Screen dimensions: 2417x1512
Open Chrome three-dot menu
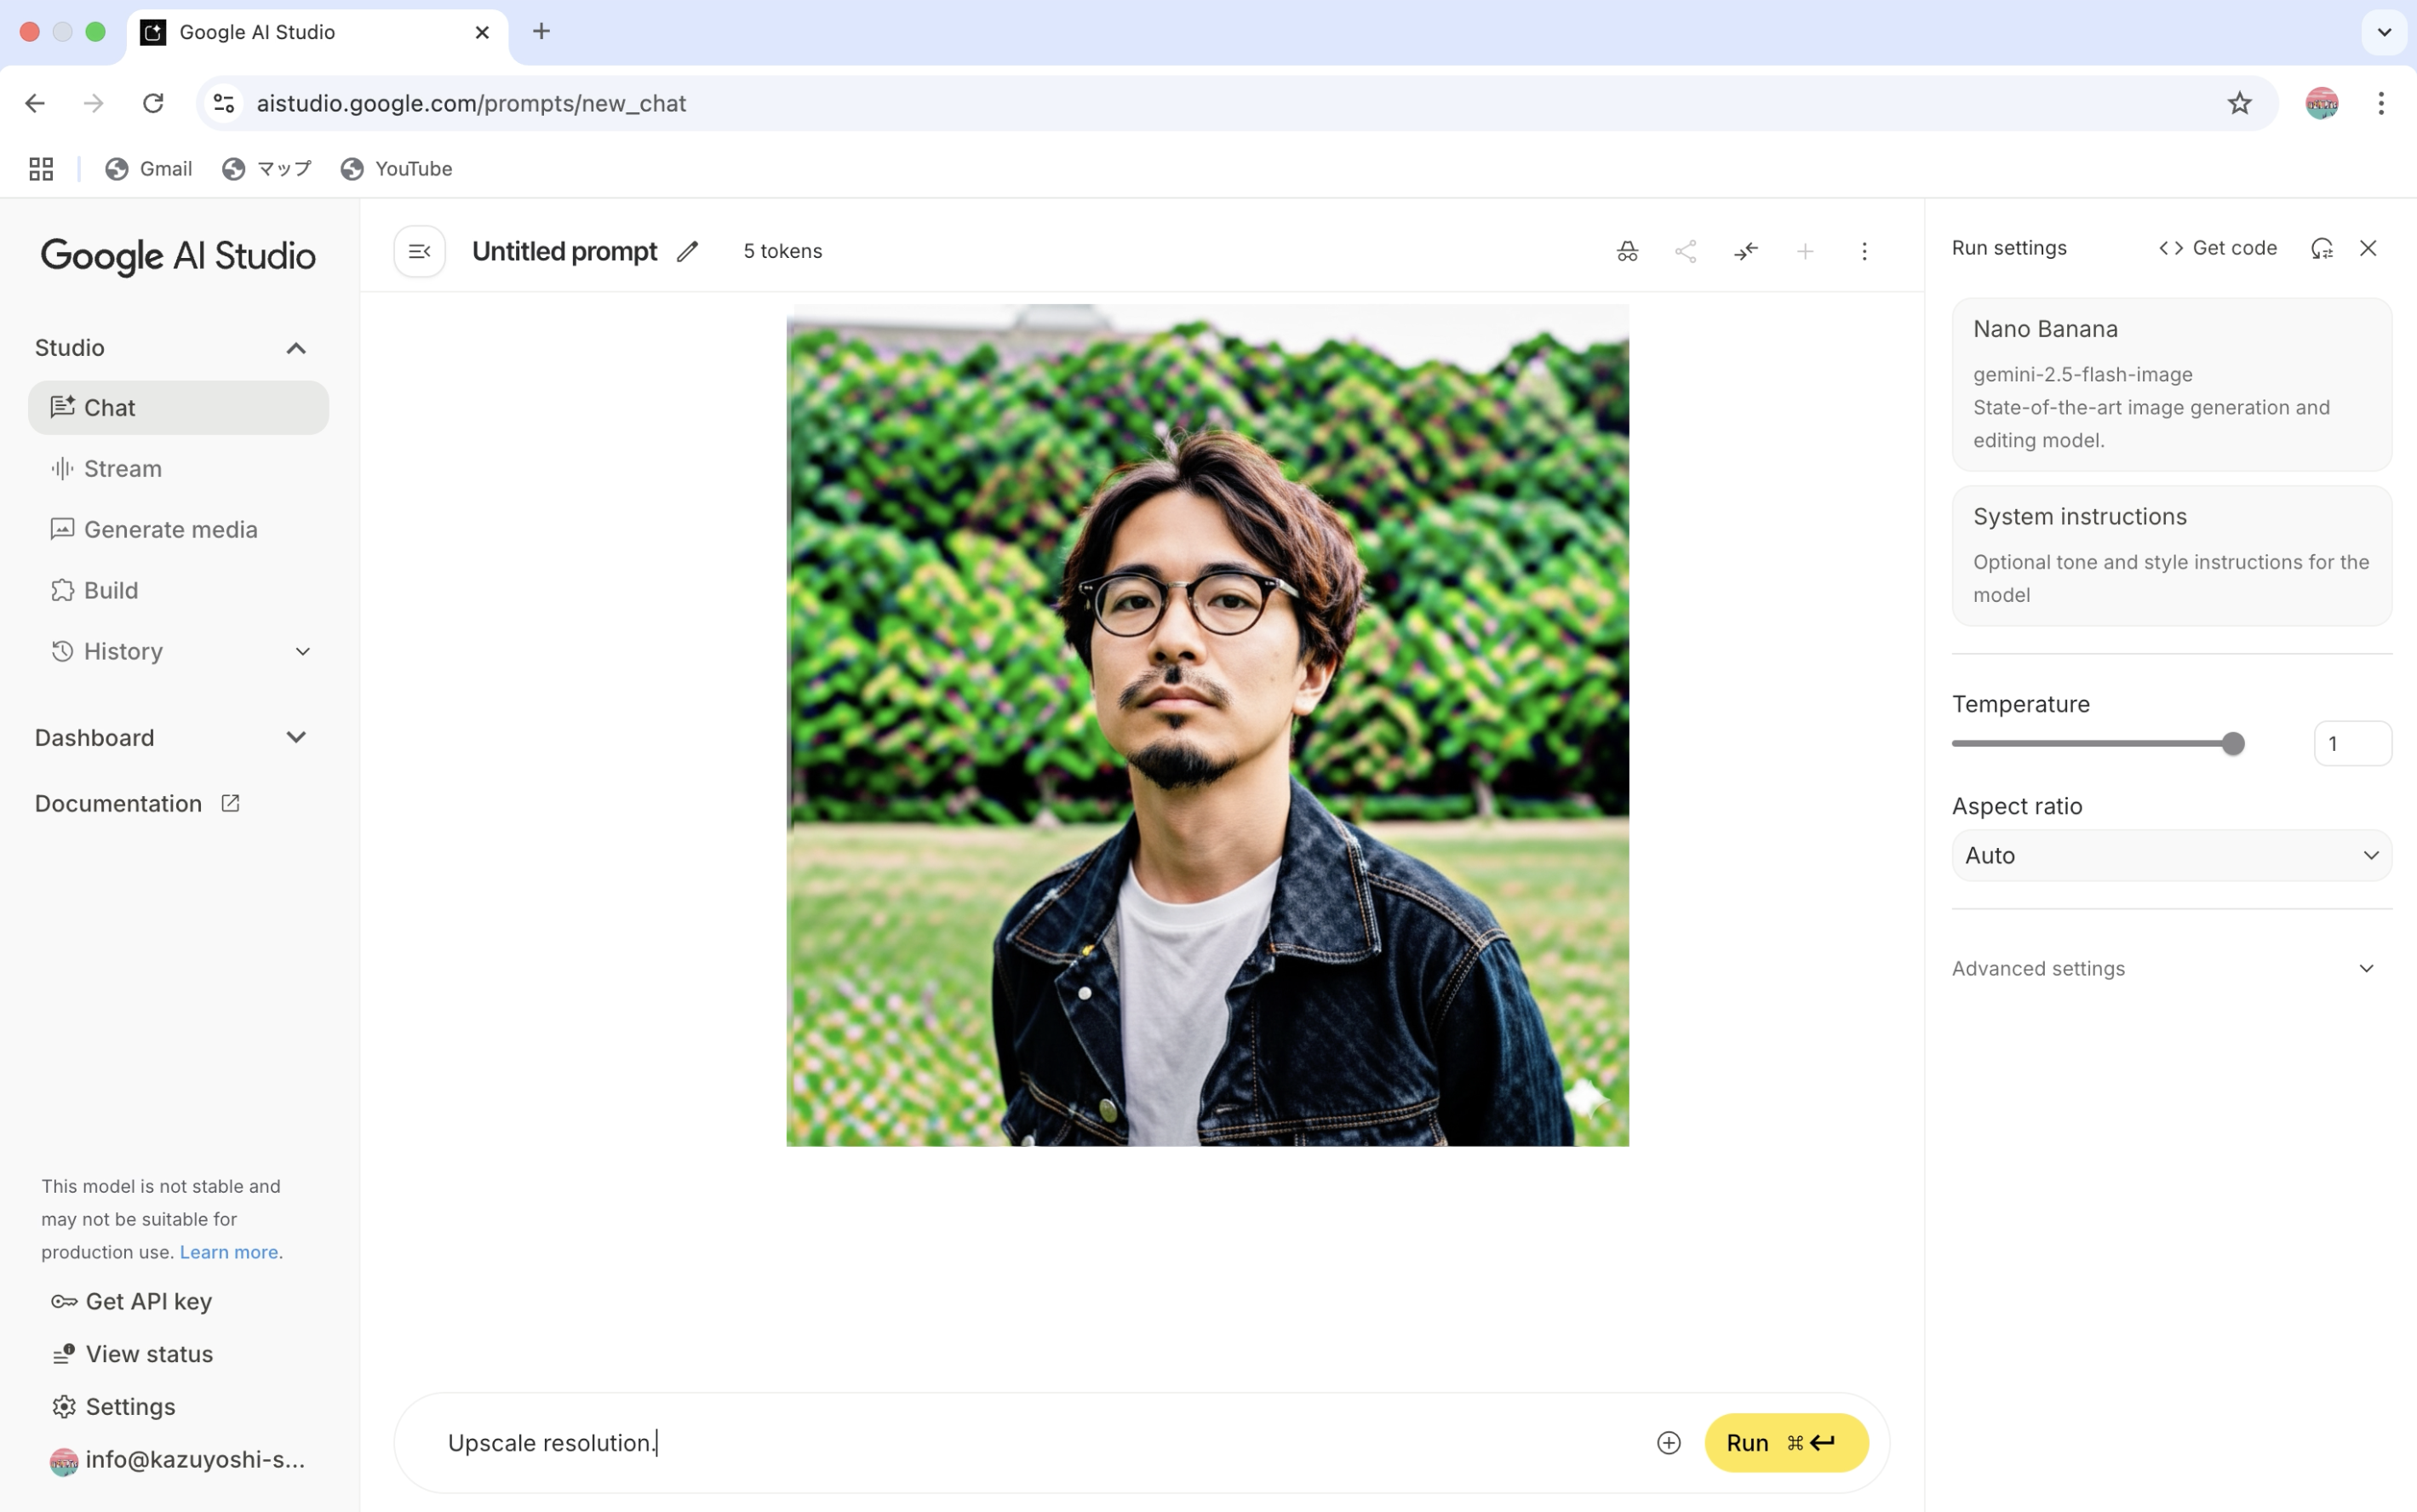coord(2381,103)
